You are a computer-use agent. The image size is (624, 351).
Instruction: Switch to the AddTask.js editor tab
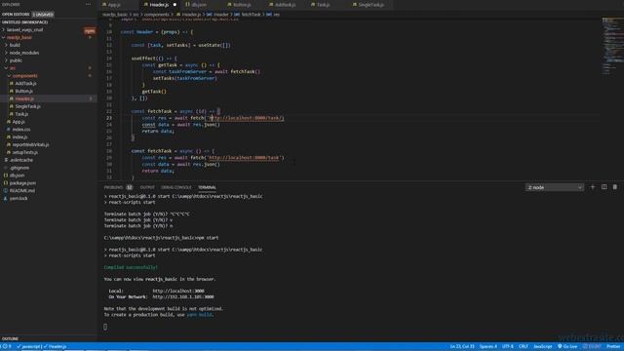285,5
